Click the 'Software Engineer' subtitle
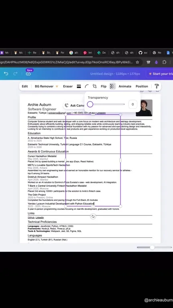The image size is (173, 308). click(x=42, y=109)
